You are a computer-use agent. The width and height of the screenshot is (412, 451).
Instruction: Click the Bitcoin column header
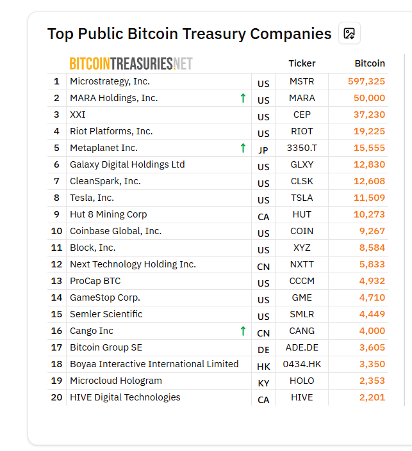tap(370, 63)
